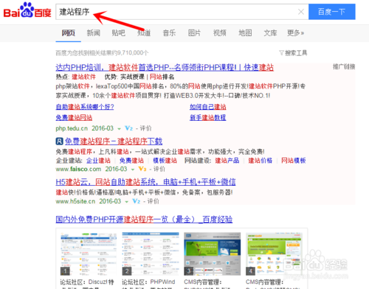369x289 pixels.
Task: Switch to the 新闻 tab
Action: (x=94, y=32)
